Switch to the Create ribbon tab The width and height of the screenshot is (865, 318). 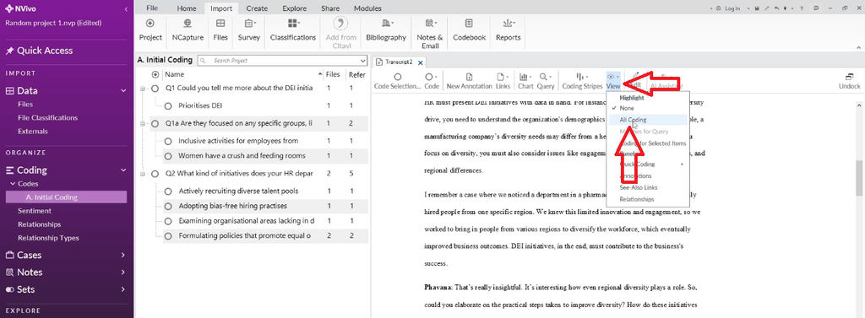click(257, 8)
